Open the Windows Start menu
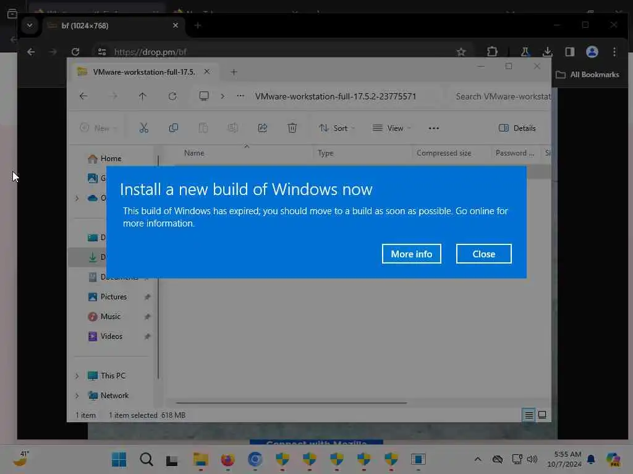The height and width of the screenshot is (474, 633). [x=119, y=459]
